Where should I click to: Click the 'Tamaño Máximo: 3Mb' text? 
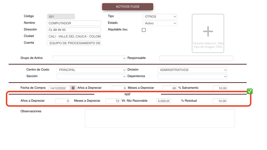point(208,43)
